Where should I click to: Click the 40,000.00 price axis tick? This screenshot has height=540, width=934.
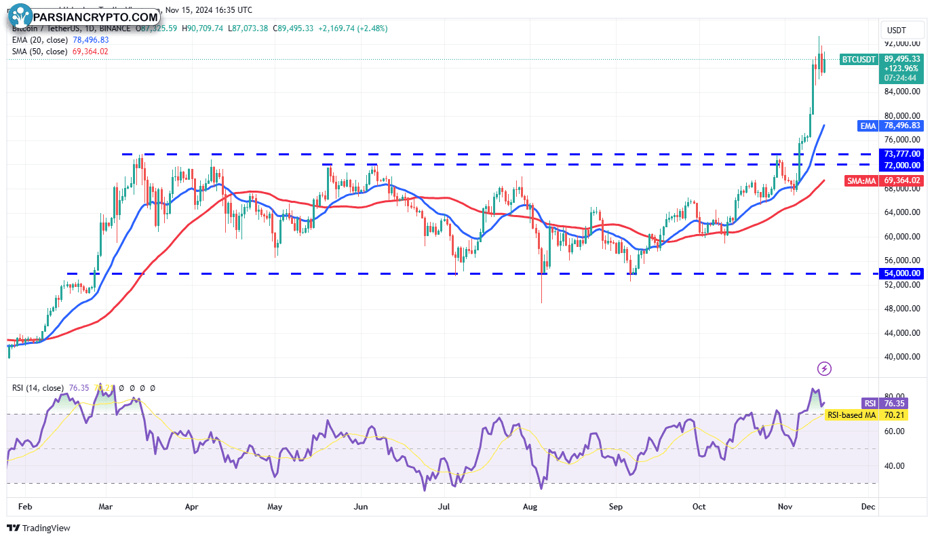[902, 357]
